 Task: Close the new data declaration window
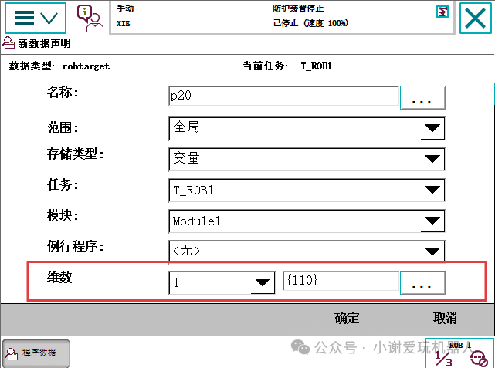point(476,18)
